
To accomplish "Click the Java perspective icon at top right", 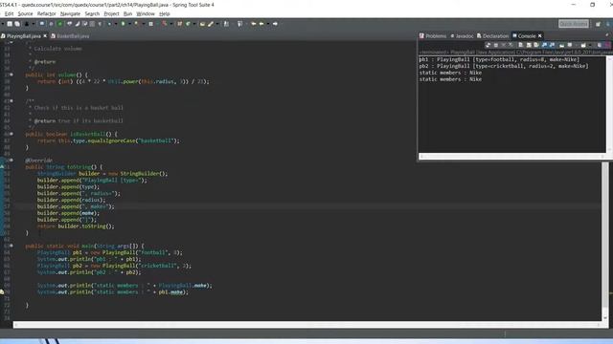I will point(608,24).
